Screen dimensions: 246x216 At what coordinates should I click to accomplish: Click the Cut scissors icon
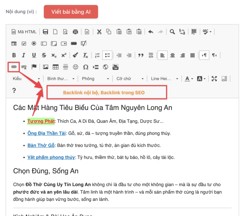(99, 32)
